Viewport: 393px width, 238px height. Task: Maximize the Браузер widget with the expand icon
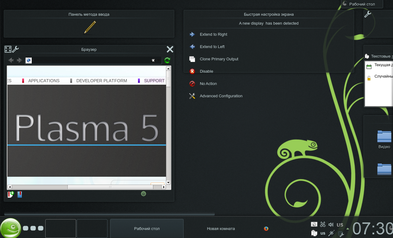pyautogui.click(x=8, y=49)
